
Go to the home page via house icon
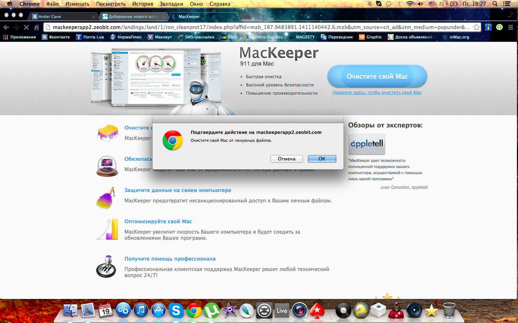pos(36,27)
